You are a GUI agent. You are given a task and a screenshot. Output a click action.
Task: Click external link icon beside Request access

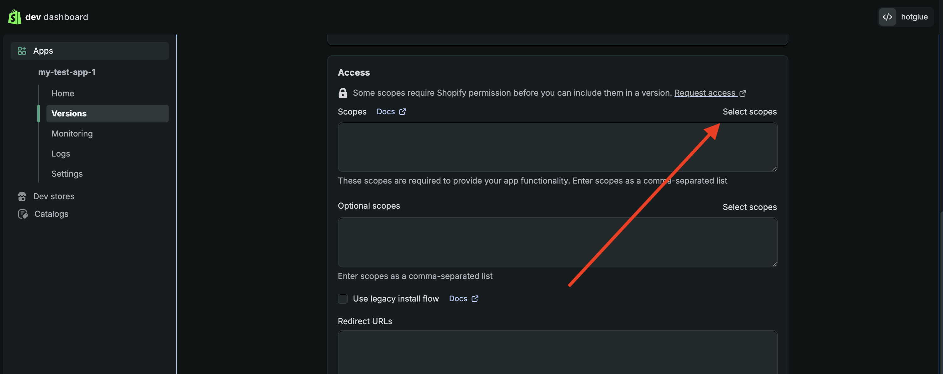click(x=743, y=93)
